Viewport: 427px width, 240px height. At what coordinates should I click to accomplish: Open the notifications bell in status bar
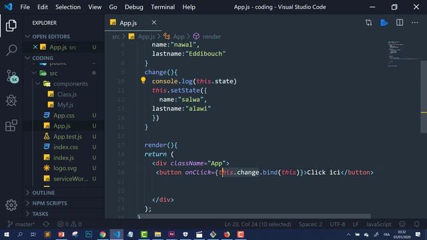416,224
